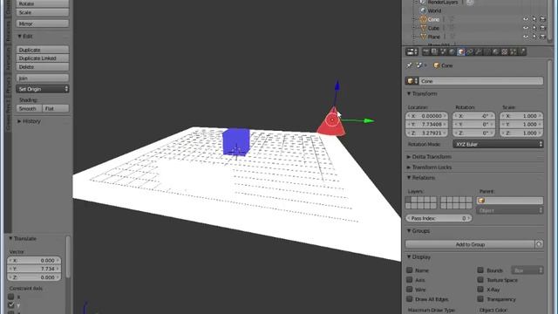Screen dimensions: 558x314
Task: Open the Scene properties tab icon
Action: pyautogui.click(x=443, y=51)
